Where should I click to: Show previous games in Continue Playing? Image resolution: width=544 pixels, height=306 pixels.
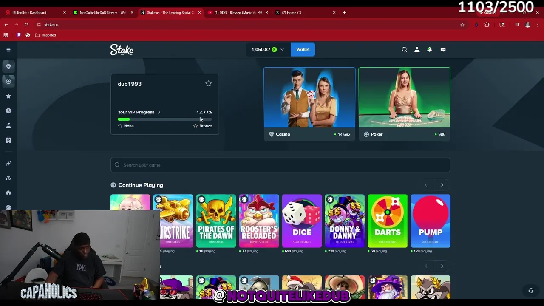click(x=426, y=185)
